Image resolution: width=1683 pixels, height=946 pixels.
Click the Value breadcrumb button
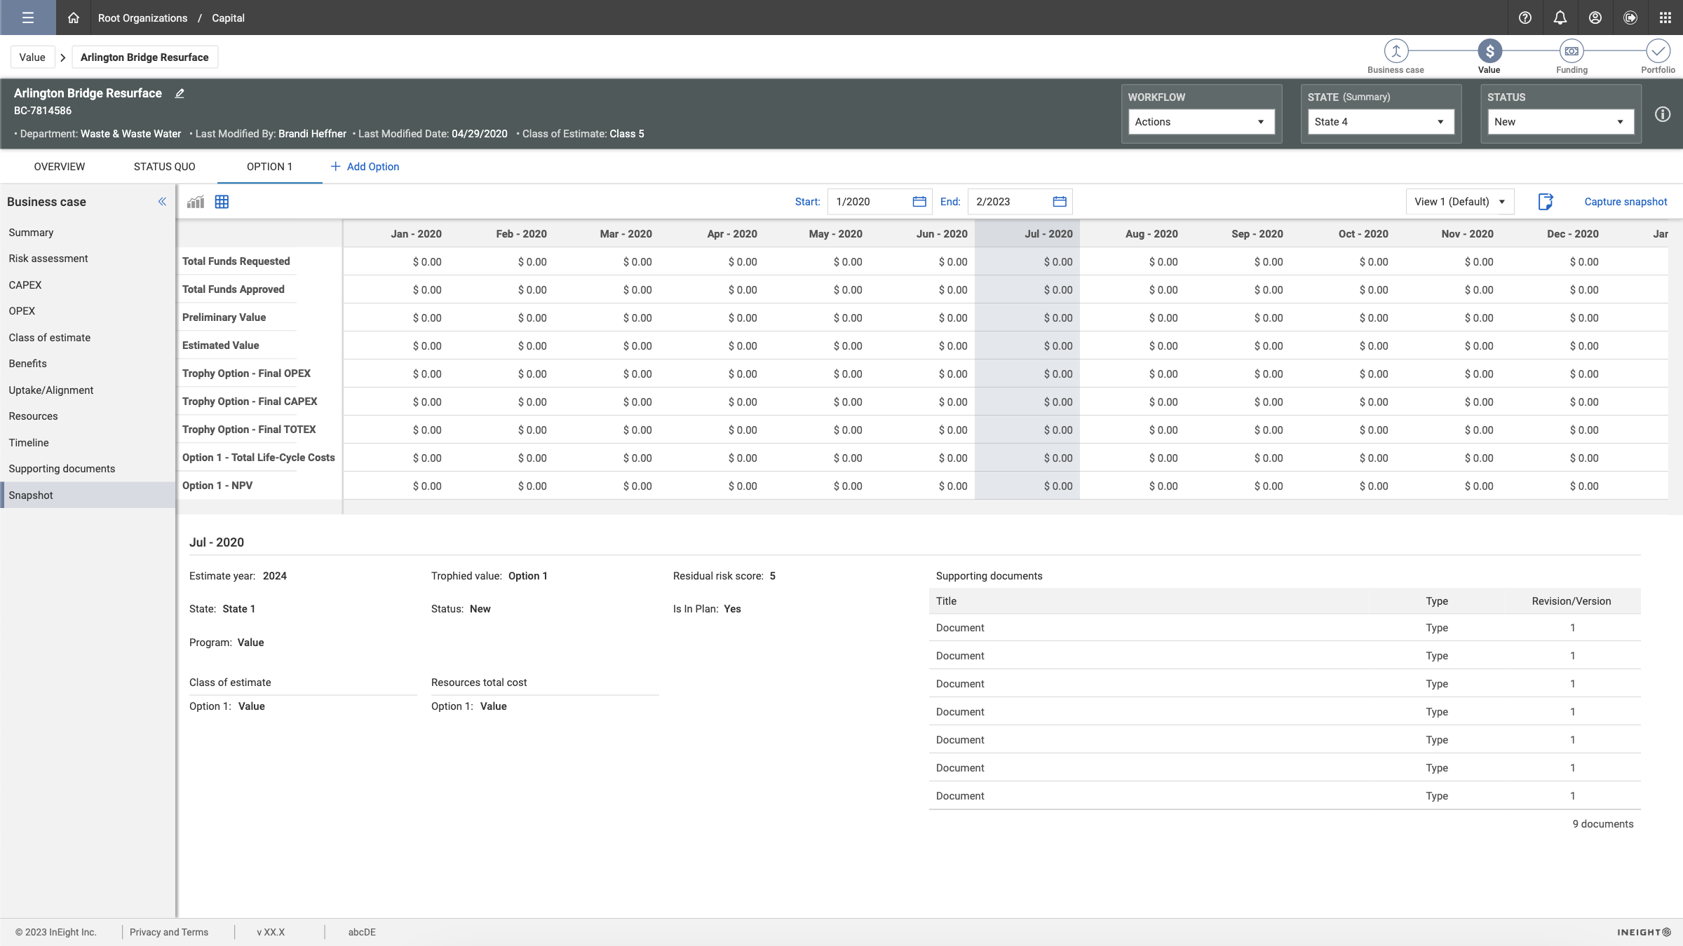(x=32, y=57)
